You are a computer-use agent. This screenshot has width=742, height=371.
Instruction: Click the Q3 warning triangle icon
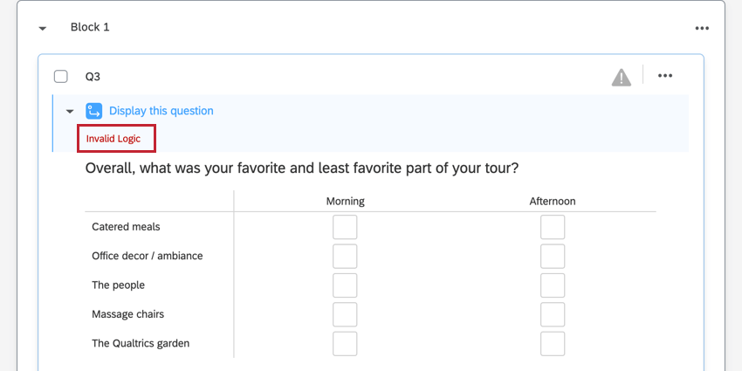[x=621, y=77]
